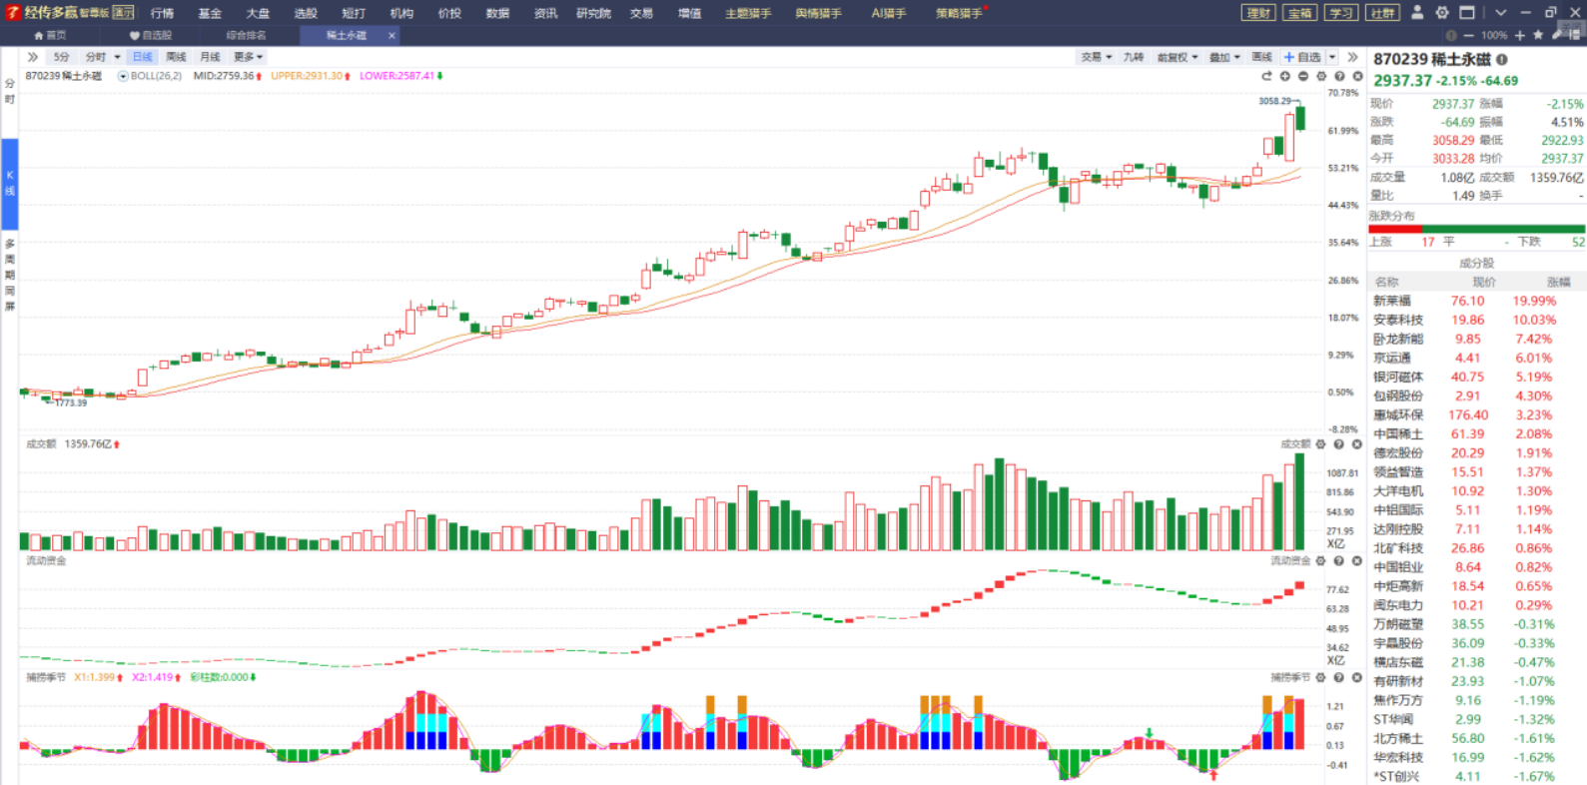Expand the BOLL indicator selector arrow
The width and height of the screenshot is (1587, 785).
[123, 76]
